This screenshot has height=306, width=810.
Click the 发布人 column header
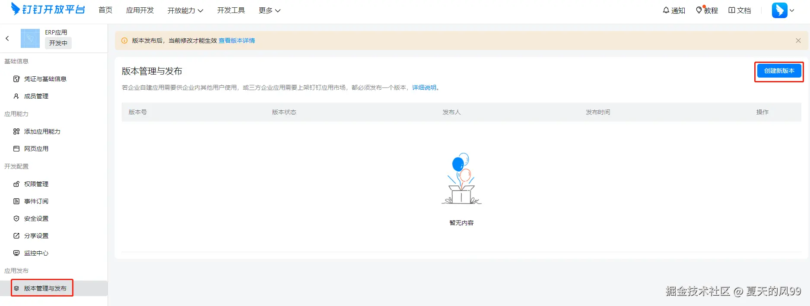(x=452, y=112)
